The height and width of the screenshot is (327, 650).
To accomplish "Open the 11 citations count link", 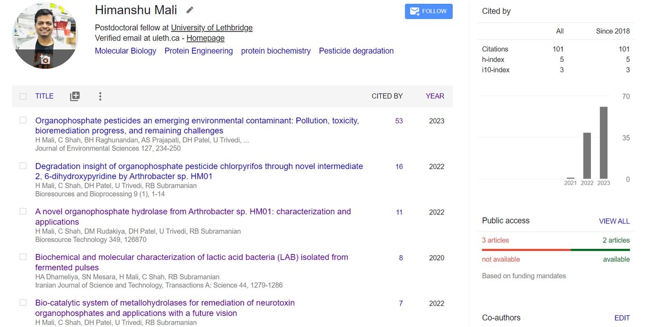I will pos(399,212).
